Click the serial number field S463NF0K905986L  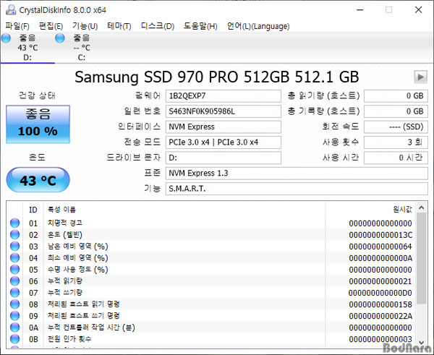click(224, 111)
